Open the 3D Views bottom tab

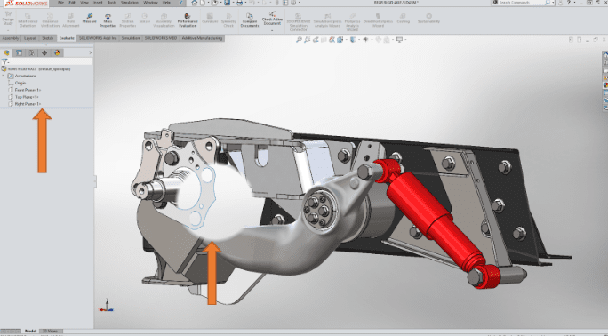[x=51, y=332]
